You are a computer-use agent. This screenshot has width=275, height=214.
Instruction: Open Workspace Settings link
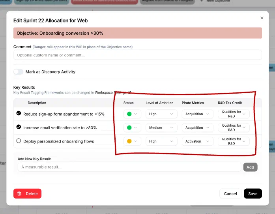coord(112,92)
